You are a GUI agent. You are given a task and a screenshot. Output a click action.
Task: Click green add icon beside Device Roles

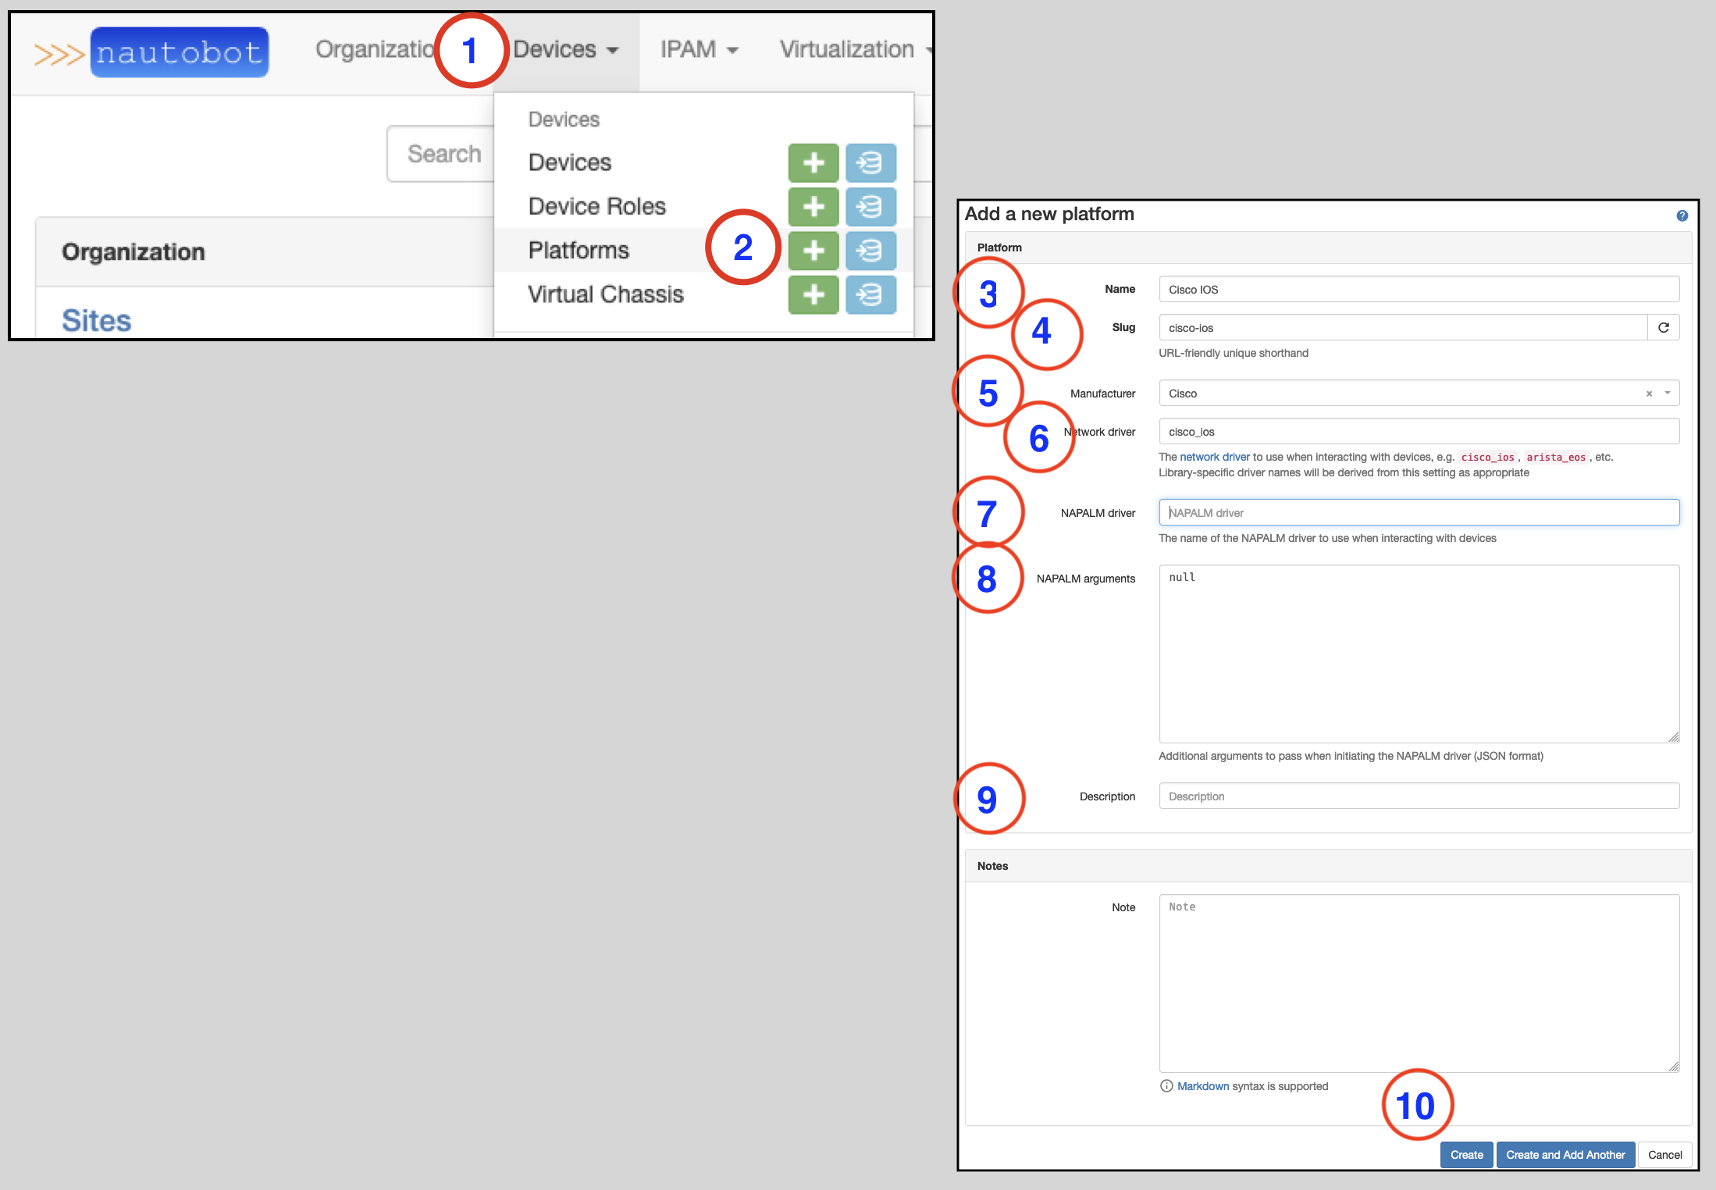(813, 207)
